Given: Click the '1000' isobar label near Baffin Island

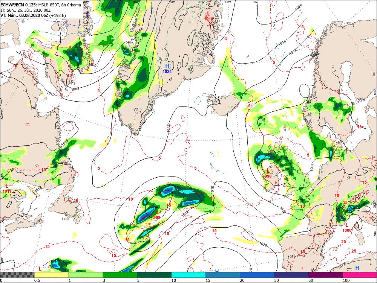Looking at the screenshot, I should 92,65.
